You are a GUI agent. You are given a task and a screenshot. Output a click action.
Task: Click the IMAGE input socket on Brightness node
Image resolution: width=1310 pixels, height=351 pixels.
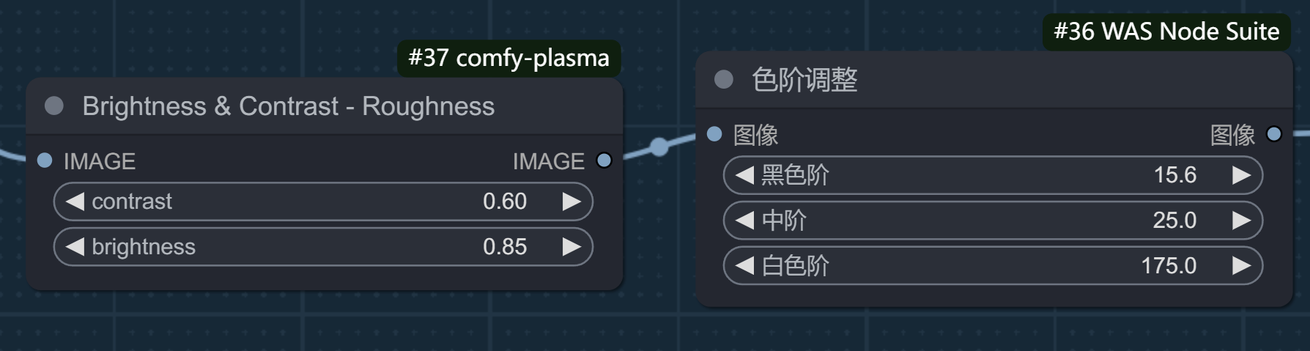coord(45,160)
